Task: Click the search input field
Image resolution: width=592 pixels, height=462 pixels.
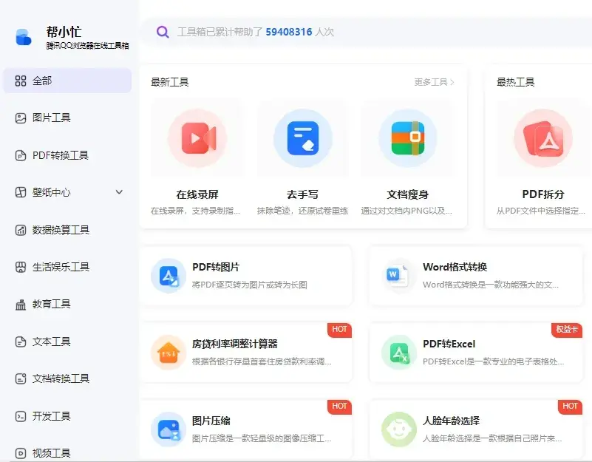Action: coord(370,32)
